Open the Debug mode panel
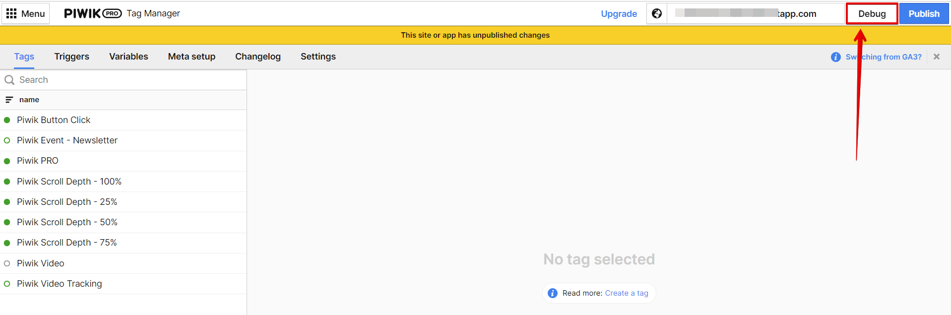The image size is (951, 315). click(x=872, y=13)
